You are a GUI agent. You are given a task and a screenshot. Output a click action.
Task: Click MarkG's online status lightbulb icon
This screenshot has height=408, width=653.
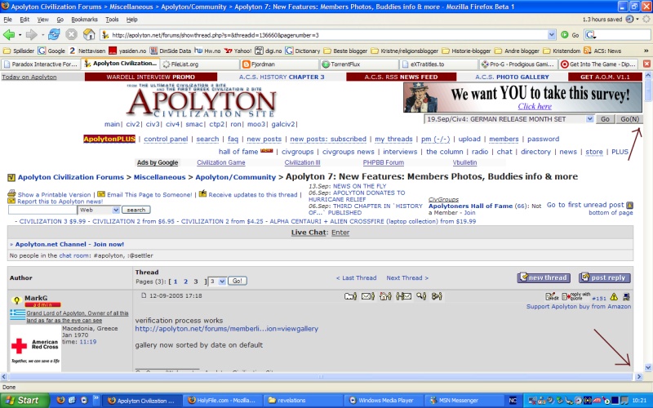coord(16,300)
